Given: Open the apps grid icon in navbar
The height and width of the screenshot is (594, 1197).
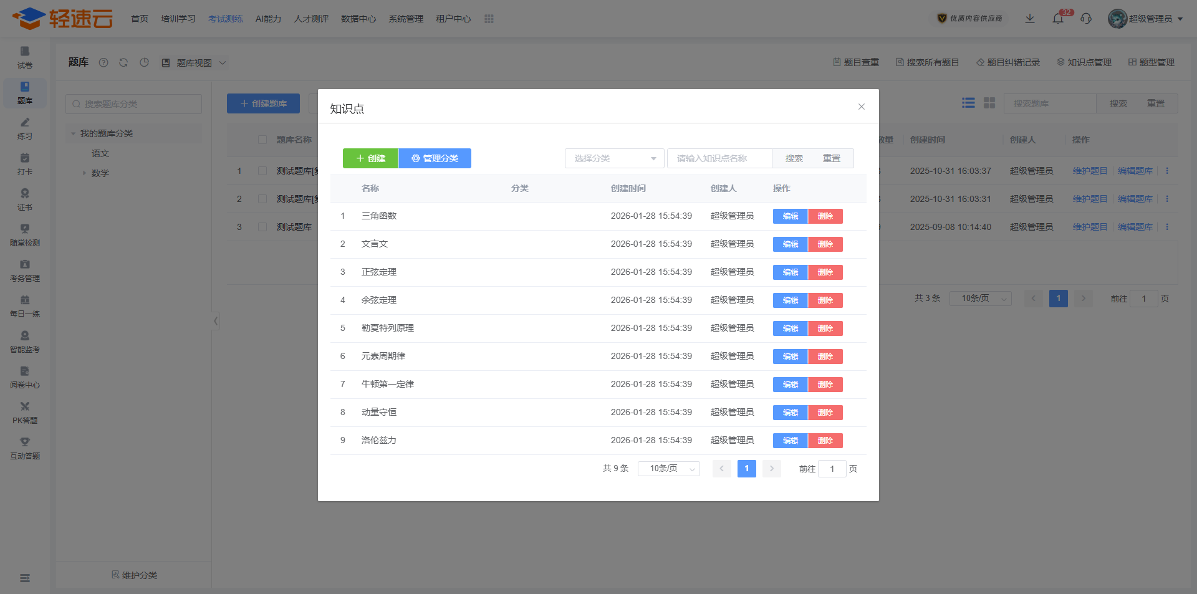Looking at the screenshot, I should (x=489, y=19).
